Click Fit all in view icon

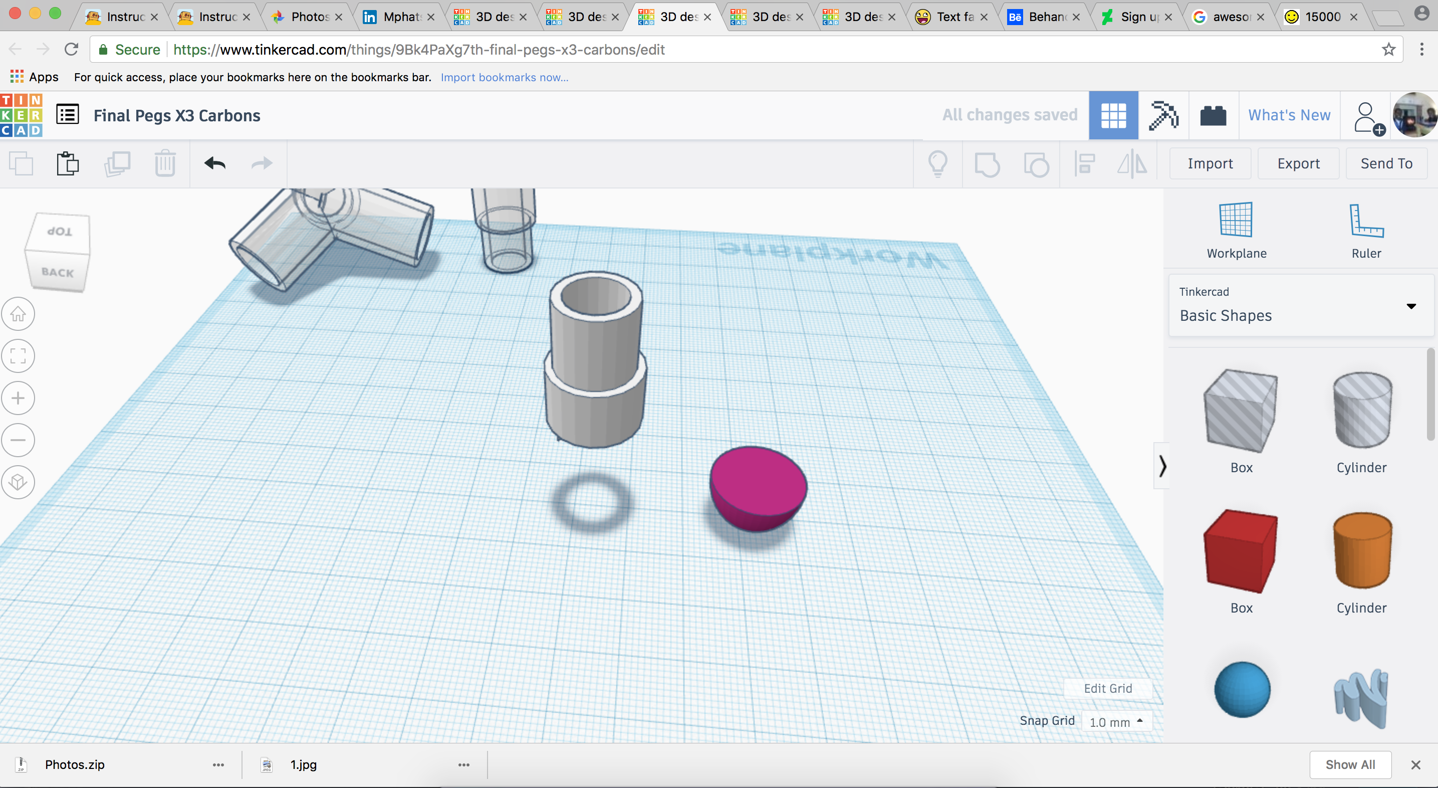click(x=18, y=356)
